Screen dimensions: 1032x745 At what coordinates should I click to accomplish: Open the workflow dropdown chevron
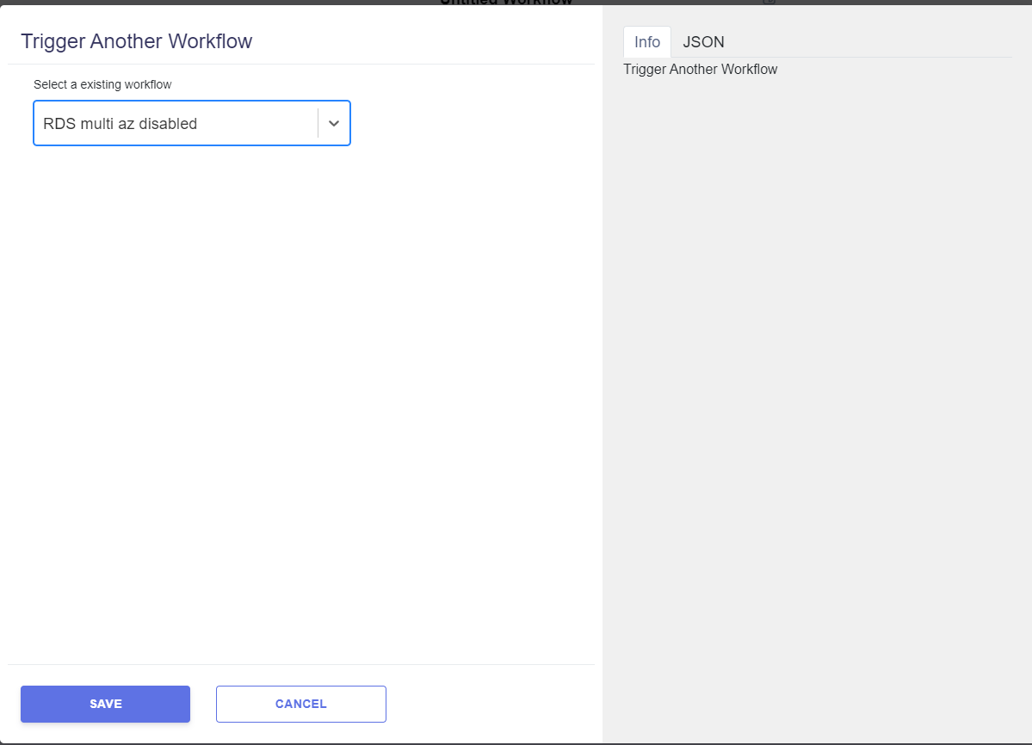click(334, 123)
